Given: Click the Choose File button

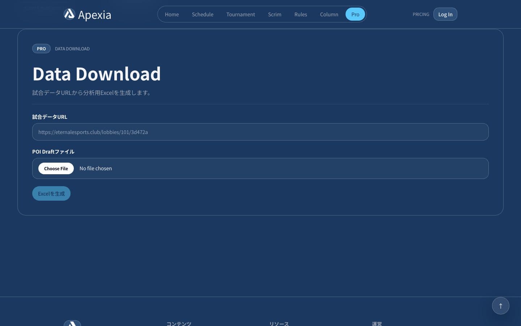Looking at the screenshot, I should (x=56, y=168).
